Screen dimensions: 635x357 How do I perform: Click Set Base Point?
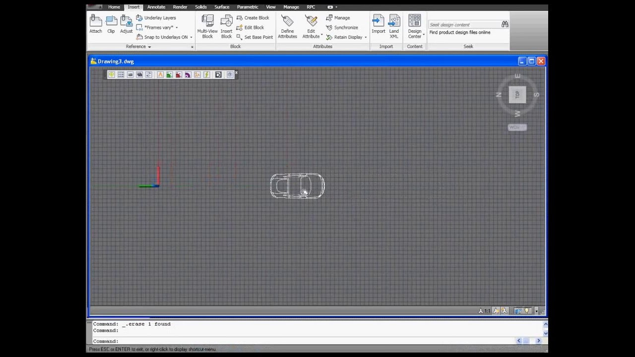click(254, 37)
